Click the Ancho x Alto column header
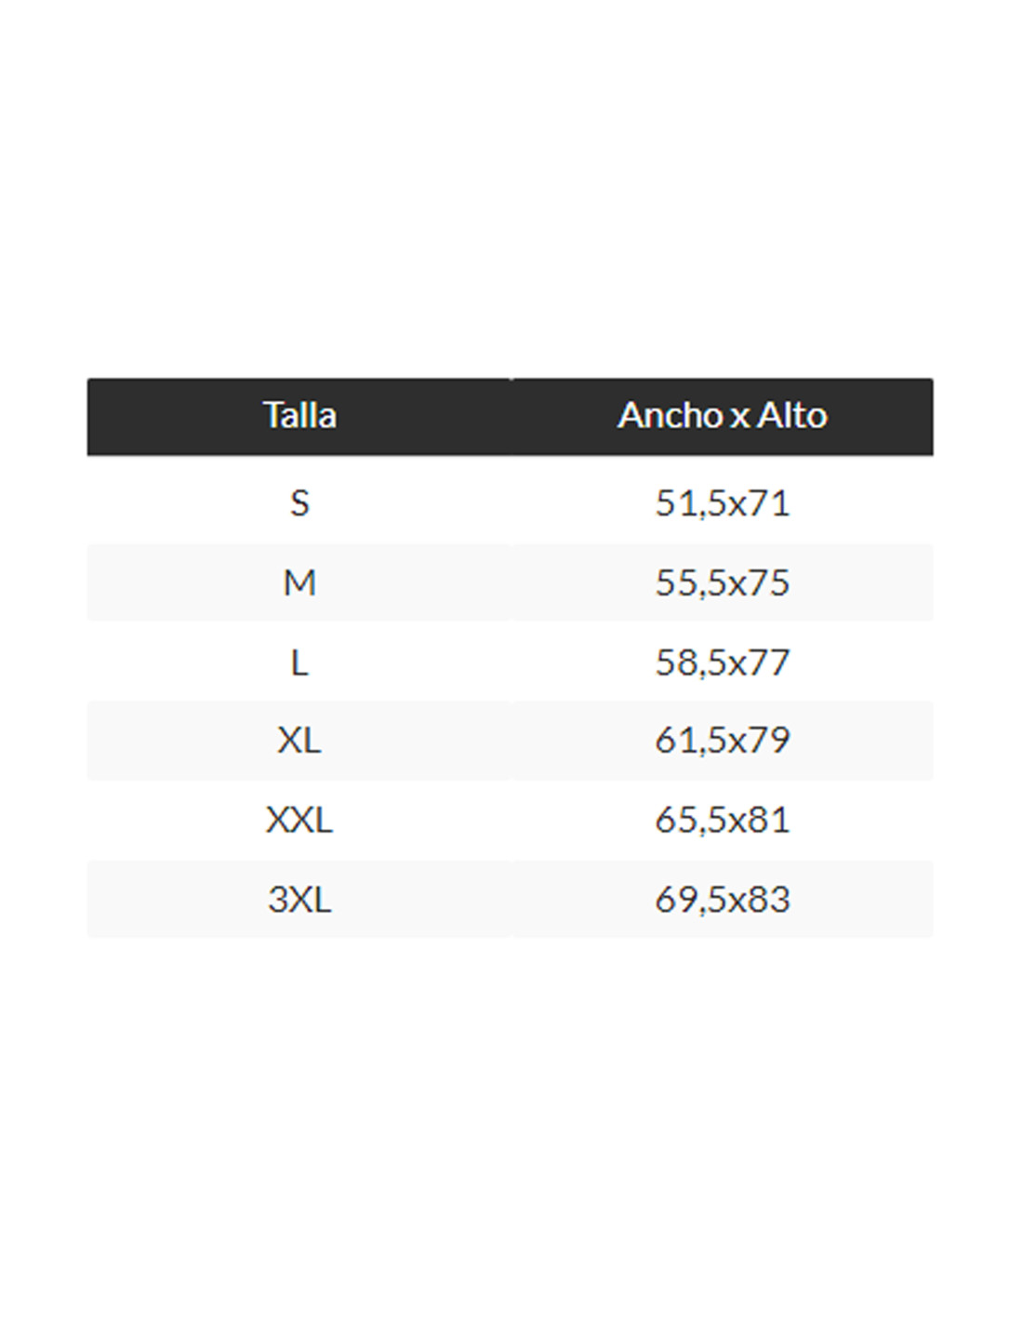The image size is (1023, 1323). (x=722, y=416)
